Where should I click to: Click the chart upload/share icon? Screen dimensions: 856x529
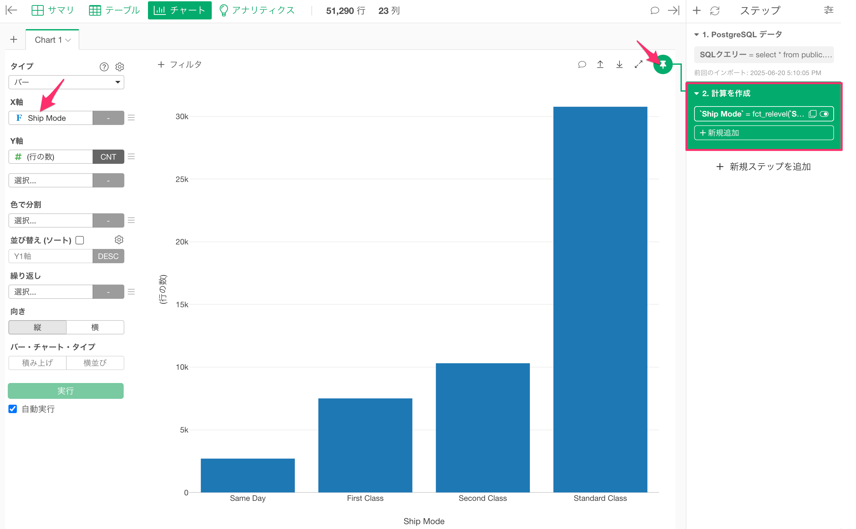[x=600, y=64]
